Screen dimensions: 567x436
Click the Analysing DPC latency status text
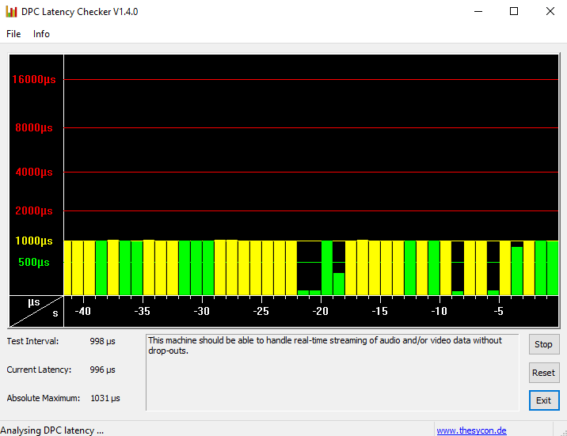[52, 430]
